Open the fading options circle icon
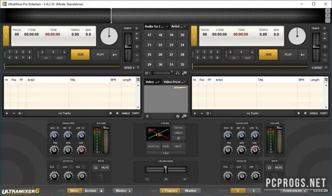The width and height of the screenshot is (332, 196). pos(178,139)
